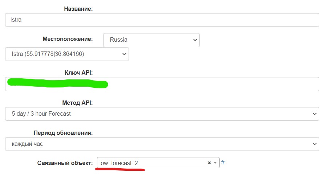Click the chevron on the Метод API selector

[315, 114]
